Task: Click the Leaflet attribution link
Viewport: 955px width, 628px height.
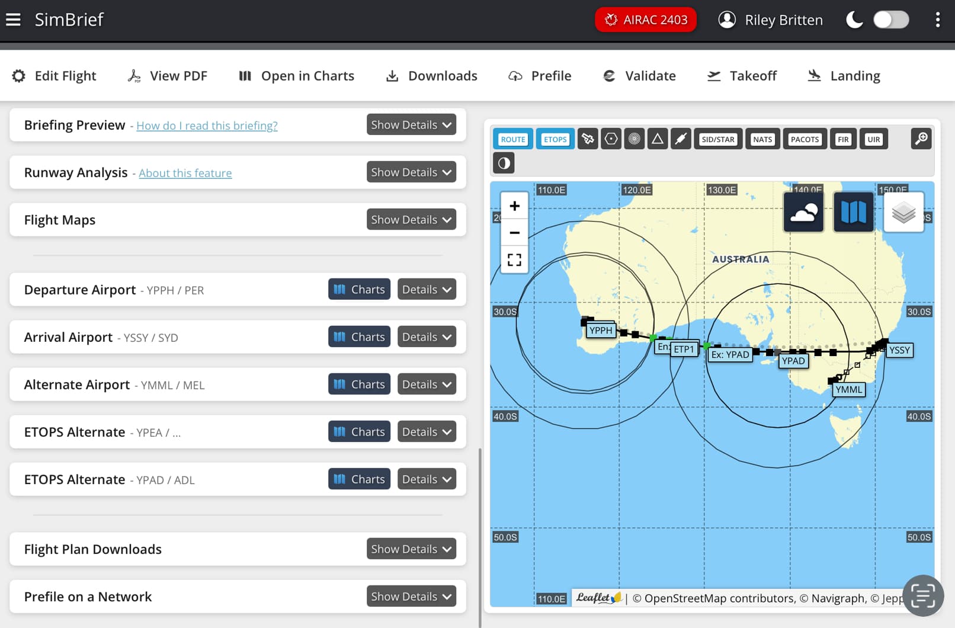Action: (x=598, y=598)
